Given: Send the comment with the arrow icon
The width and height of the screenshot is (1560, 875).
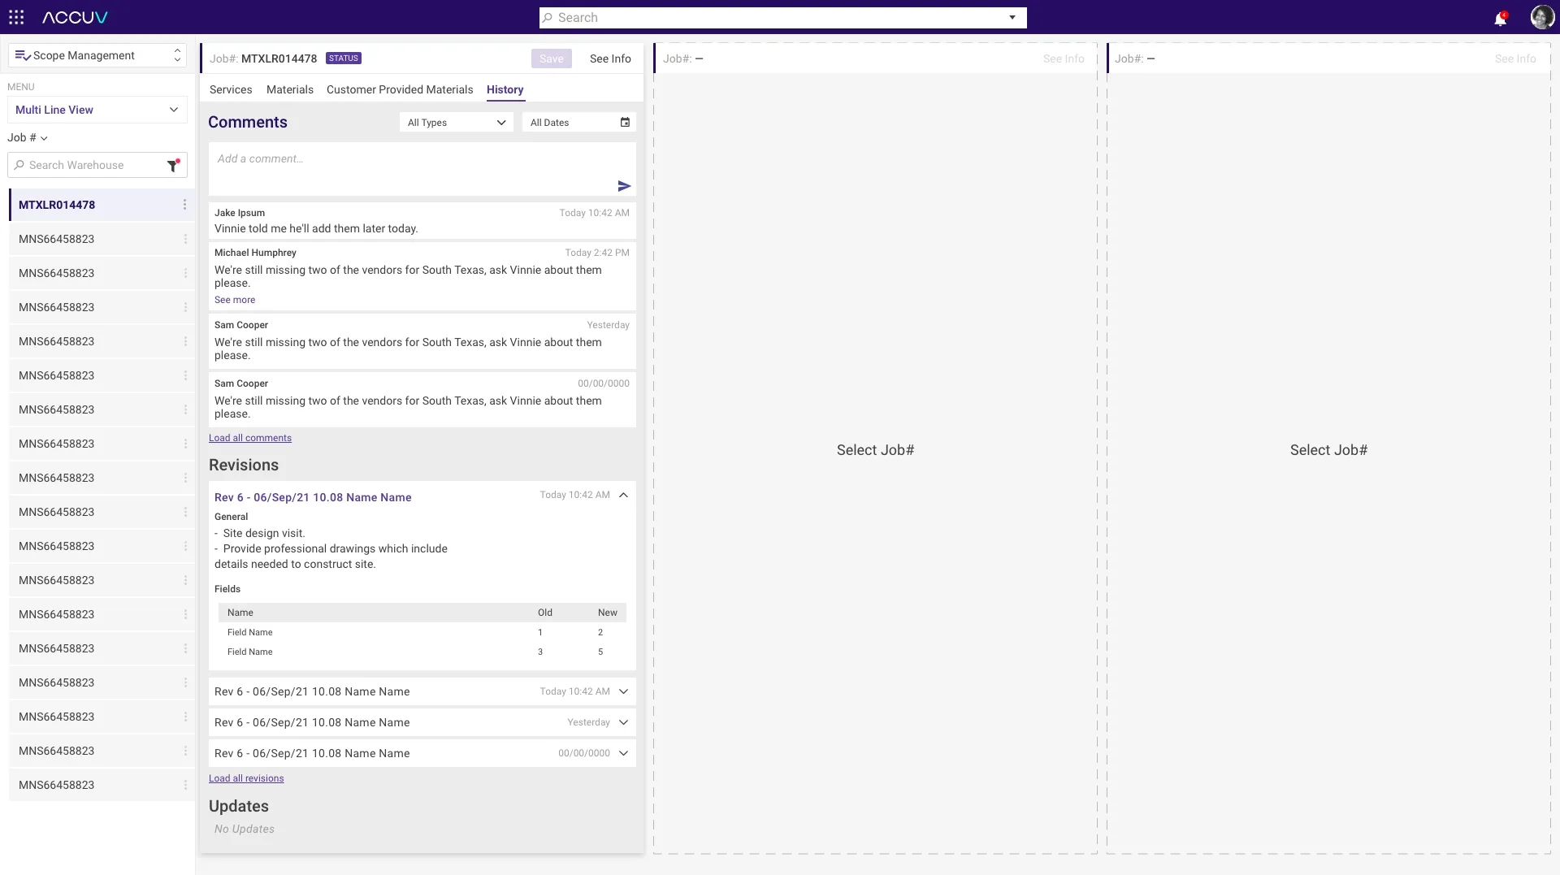Looking at the screenshot, I should (624, 186).
